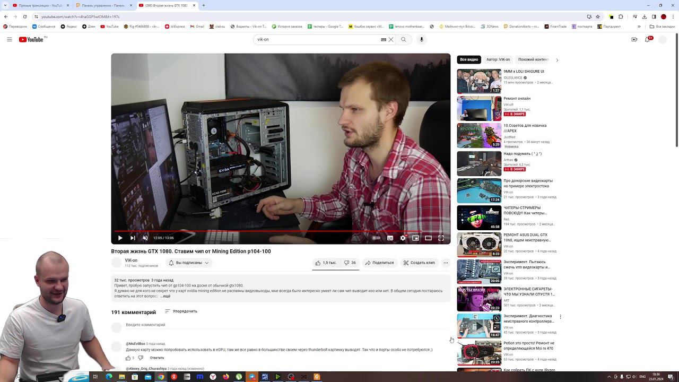
Task: Play the video
Action: 120,238
